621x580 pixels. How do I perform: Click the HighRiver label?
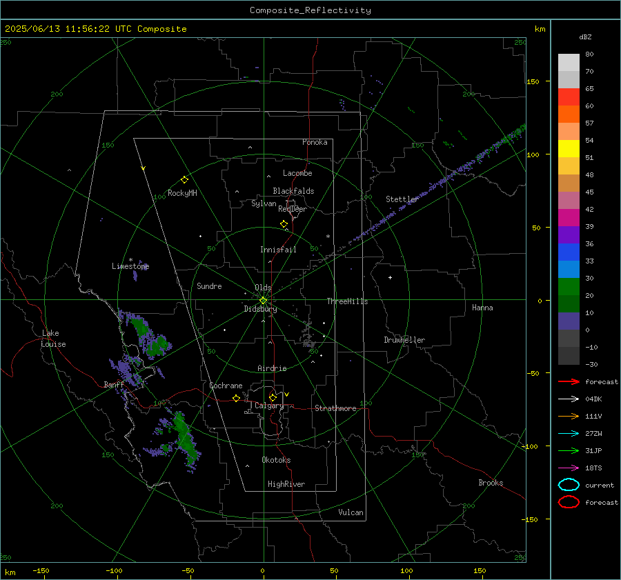286,484
